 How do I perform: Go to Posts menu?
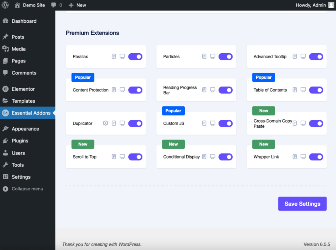(28, 37)
